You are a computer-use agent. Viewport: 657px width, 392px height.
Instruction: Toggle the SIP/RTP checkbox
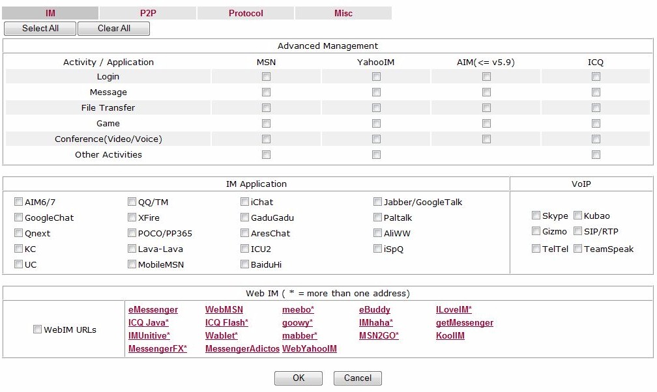coord(577,231)
